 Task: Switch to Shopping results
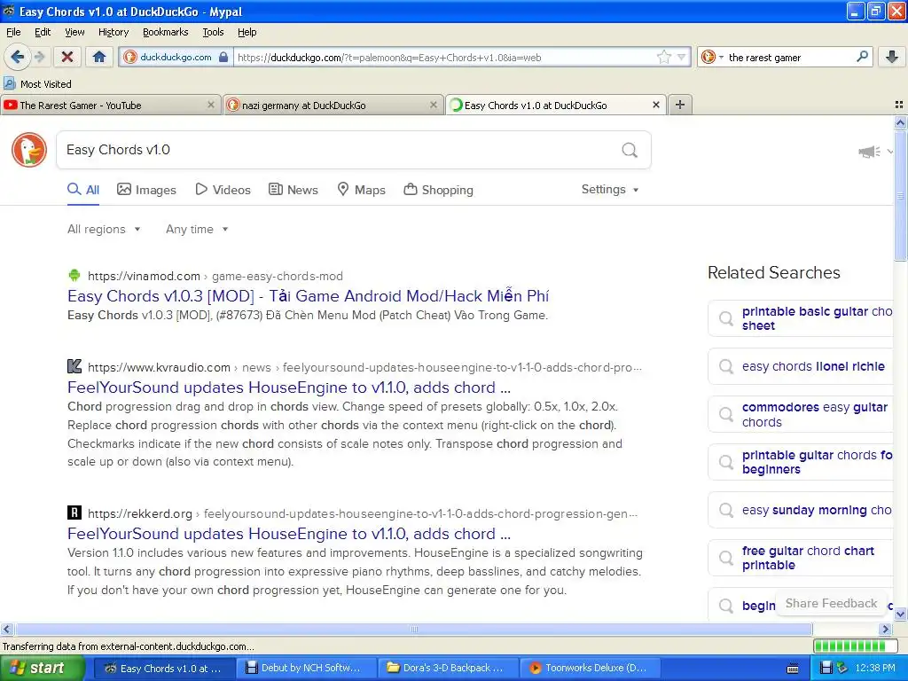(x=438, y=190)
